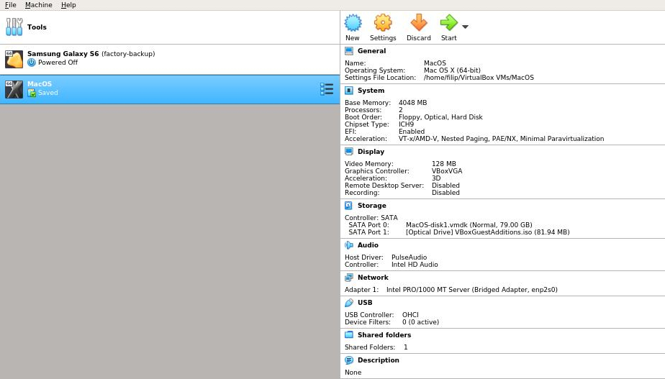
Task: Open the Display settings header link
Action: click(x=371, y=151)
